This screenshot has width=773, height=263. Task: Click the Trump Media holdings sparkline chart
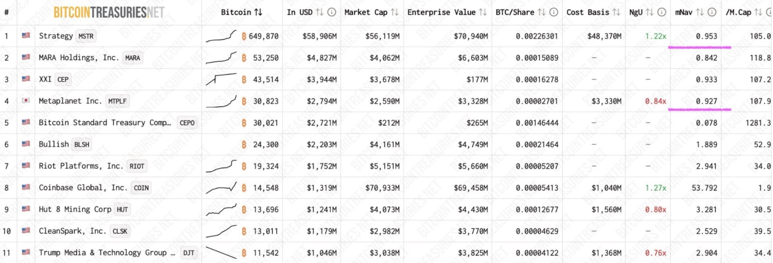pos(221,253)
